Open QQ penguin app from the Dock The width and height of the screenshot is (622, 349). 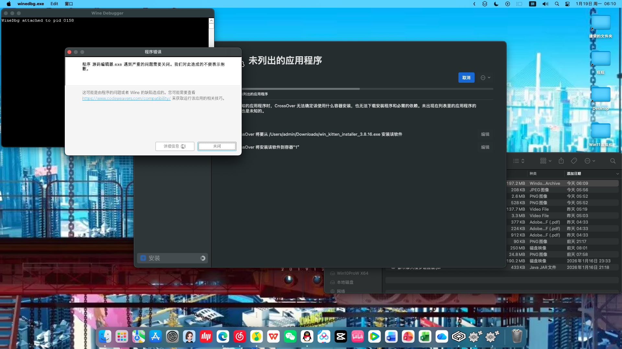[307, 337]
